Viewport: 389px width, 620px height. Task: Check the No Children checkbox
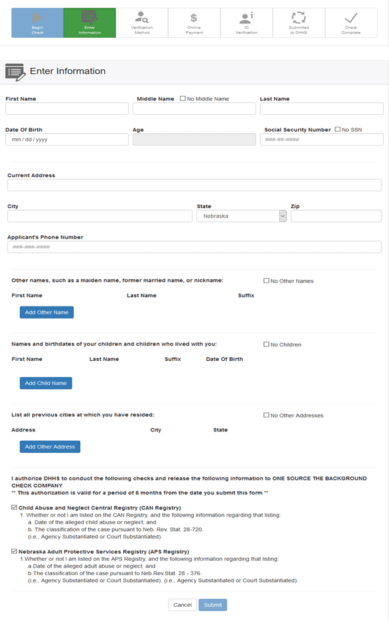pyautogui.click(x=266, y=344)
